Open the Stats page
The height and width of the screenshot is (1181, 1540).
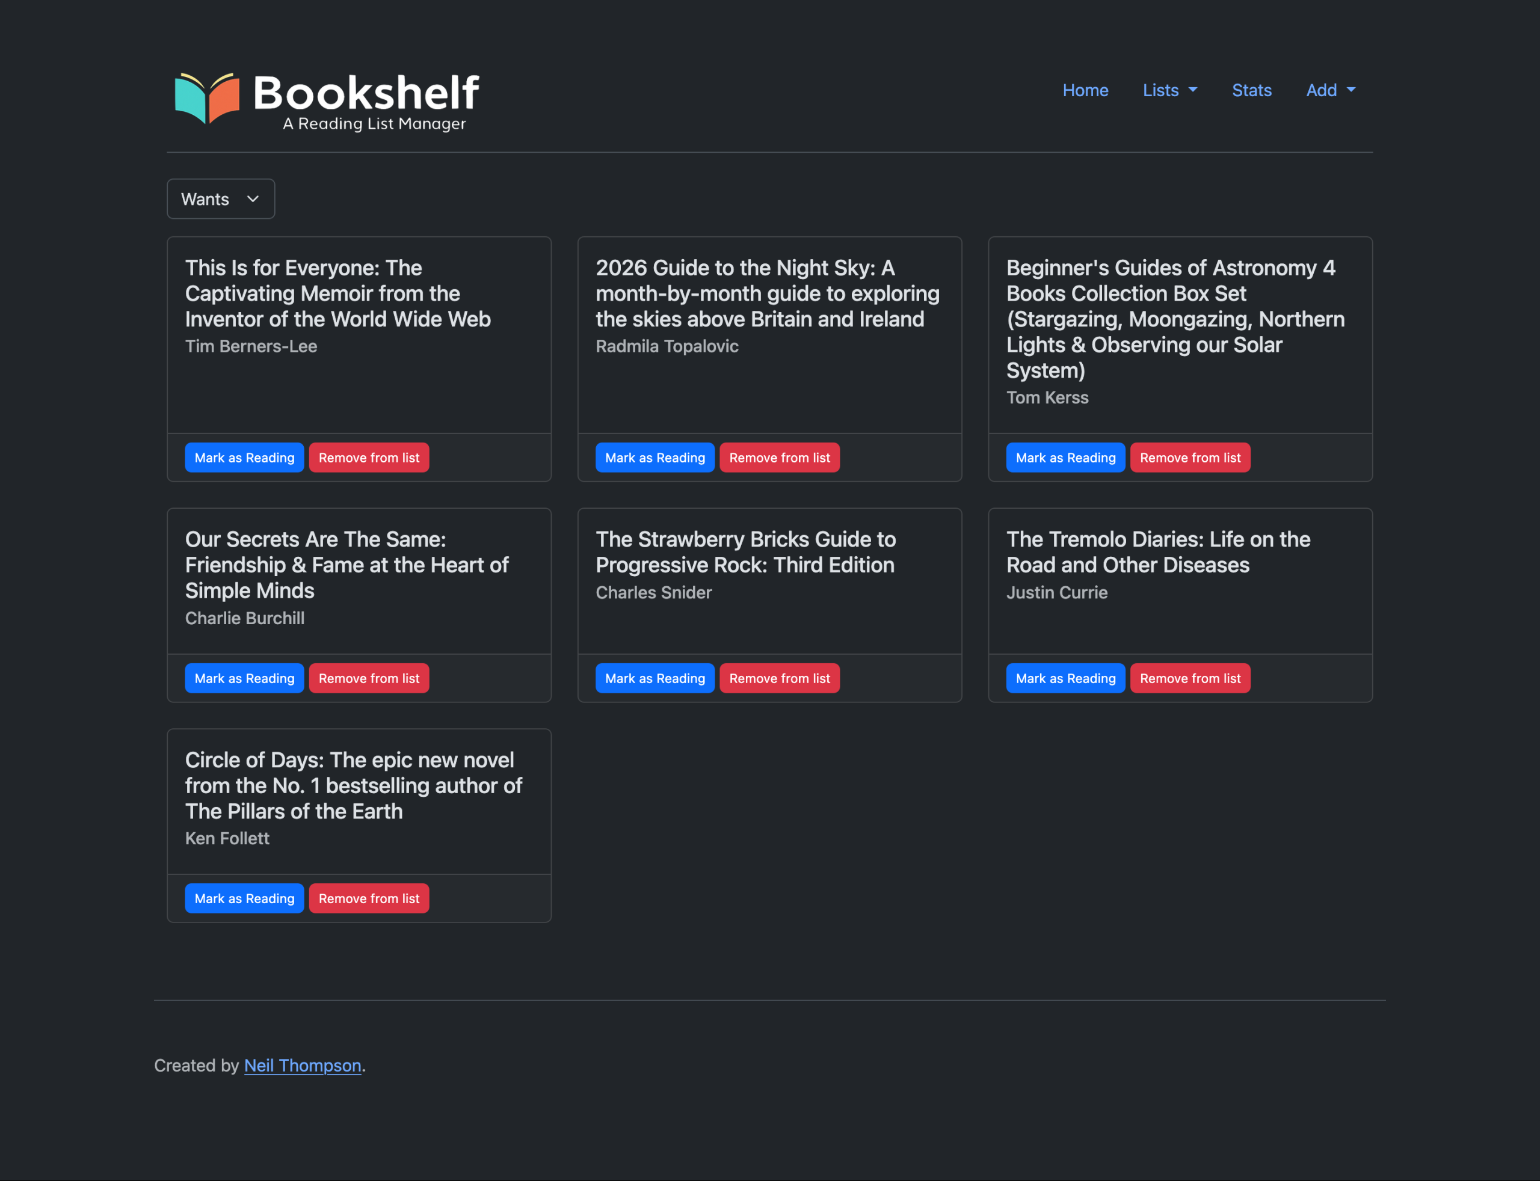click(1251, 91)
